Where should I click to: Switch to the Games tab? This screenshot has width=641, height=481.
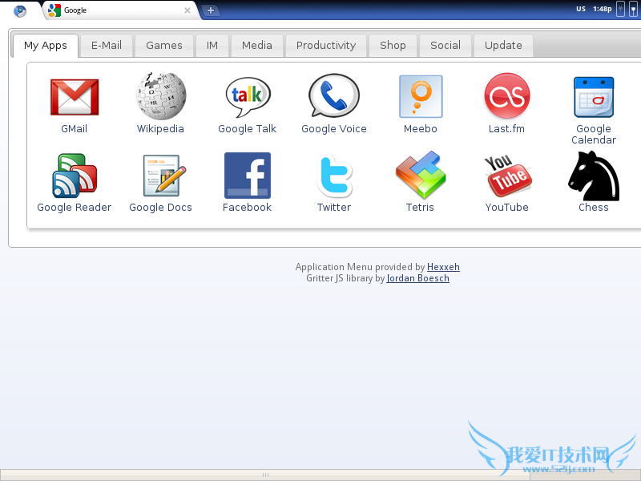pos(164,46)
